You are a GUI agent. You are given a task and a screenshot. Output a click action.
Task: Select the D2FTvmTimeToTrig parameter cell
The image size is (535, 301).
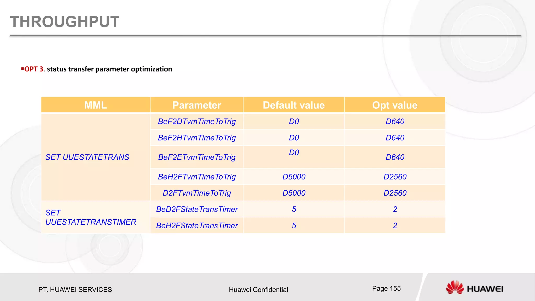point(197,193)
